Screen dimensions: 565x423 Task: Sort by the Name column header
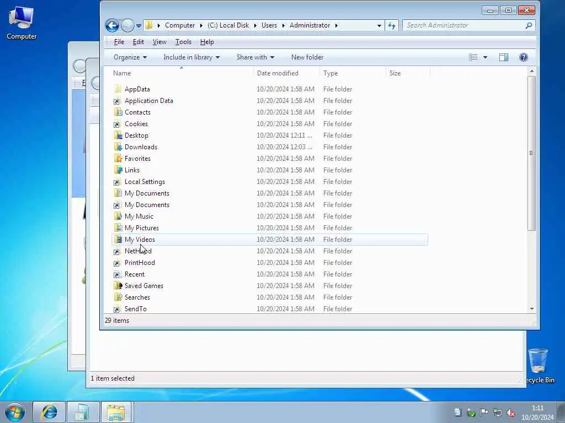[182, 73]
